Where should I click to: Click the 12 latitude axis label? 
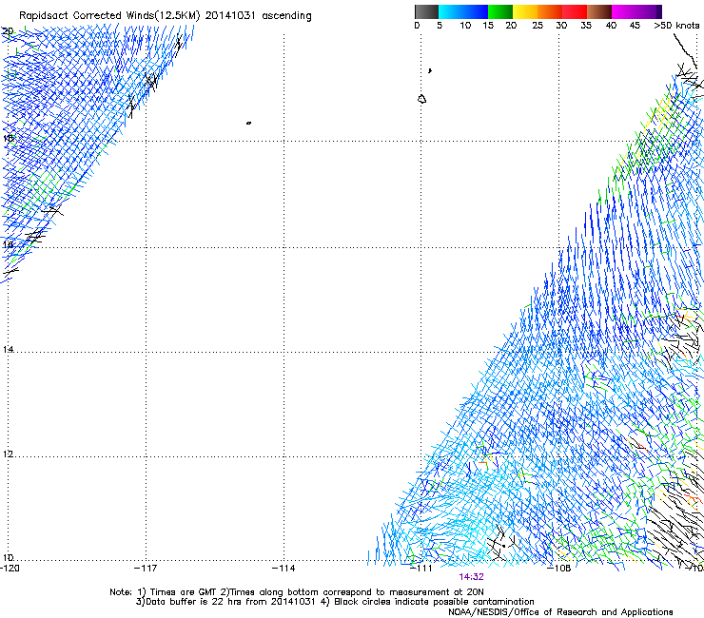(8, 454)
